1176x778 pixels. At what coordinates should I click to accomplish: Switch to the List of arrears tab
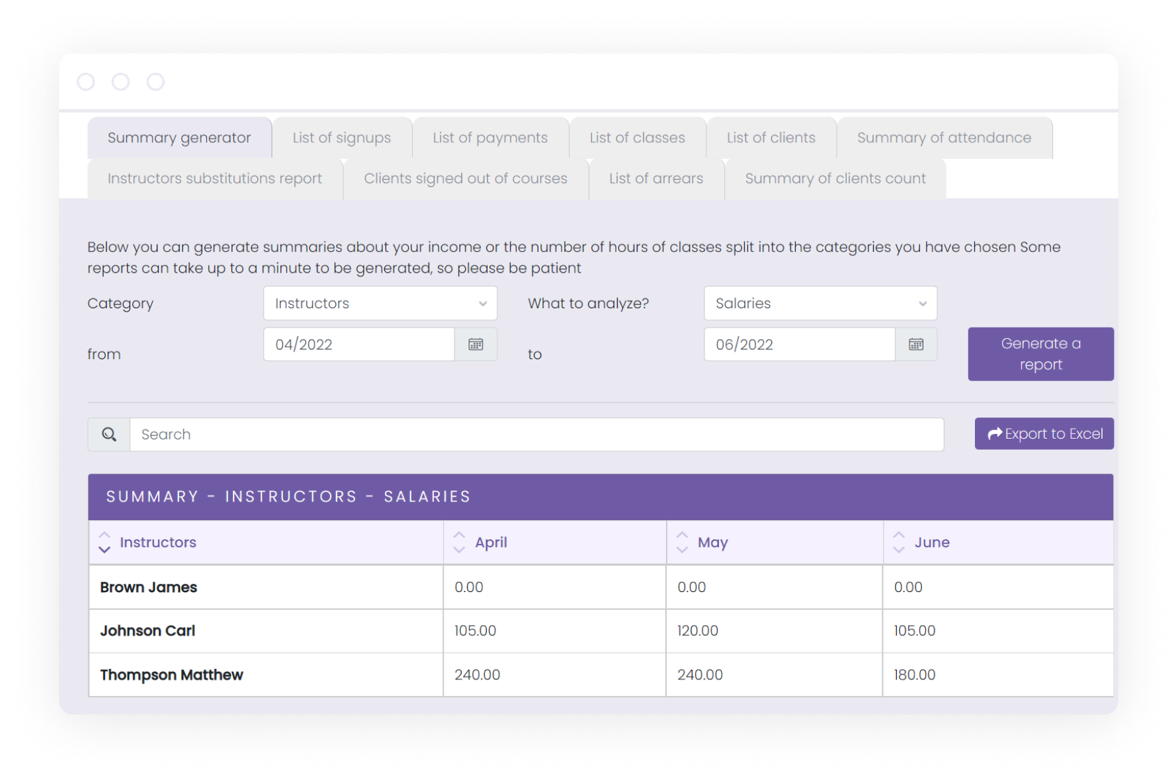[x=656, y=178]
